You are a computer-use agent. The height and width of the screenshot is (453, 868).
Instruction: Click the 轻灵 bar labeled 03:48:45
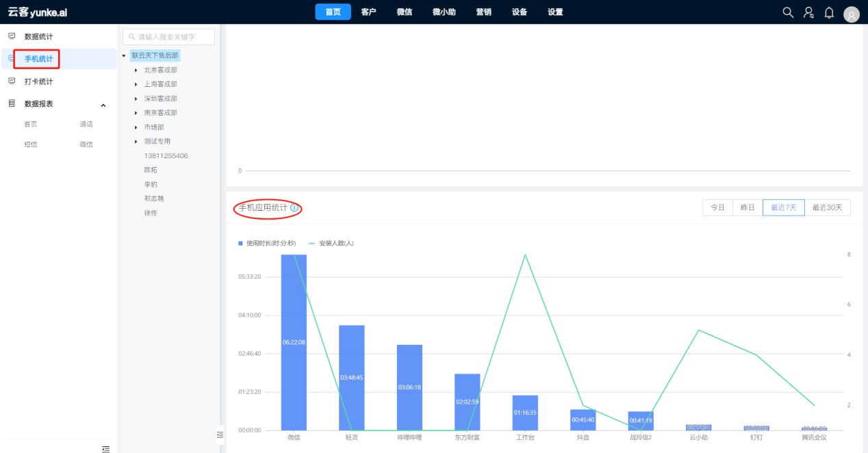pyautogui.click(x=352, y=378)
